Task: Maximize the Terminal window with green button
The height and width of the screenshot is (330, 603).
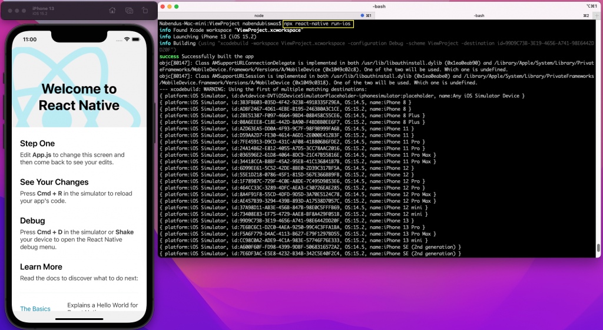Action: coord(177,6)
